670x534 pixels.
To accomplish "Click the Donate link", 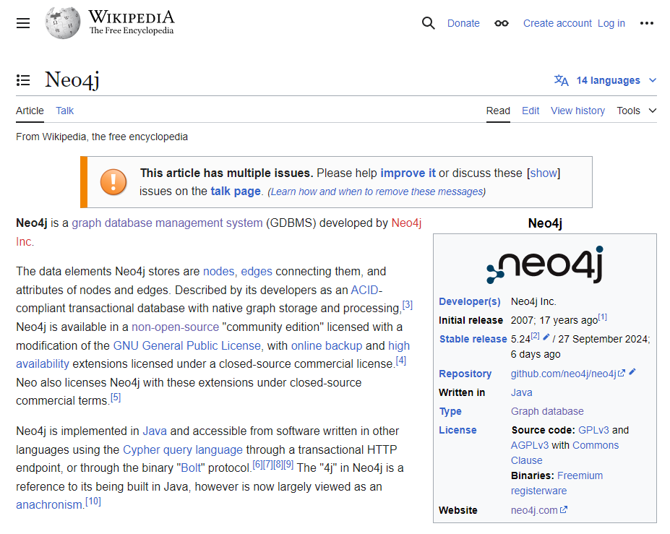I will [x=463, y=23].
